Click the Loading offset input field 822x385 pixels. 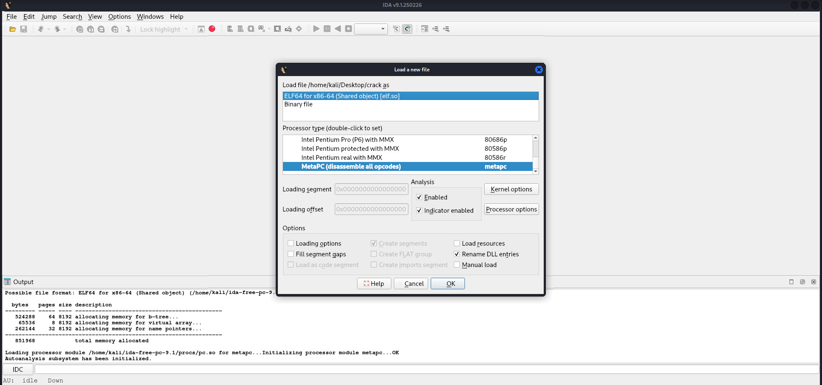pyautogui.click(x=372, y=209)
